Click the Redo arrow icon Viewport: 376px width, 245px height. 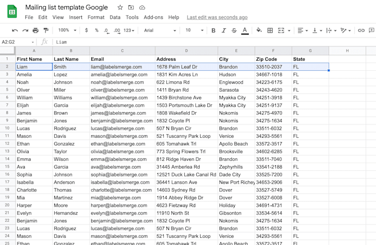(x=25, y=30)
